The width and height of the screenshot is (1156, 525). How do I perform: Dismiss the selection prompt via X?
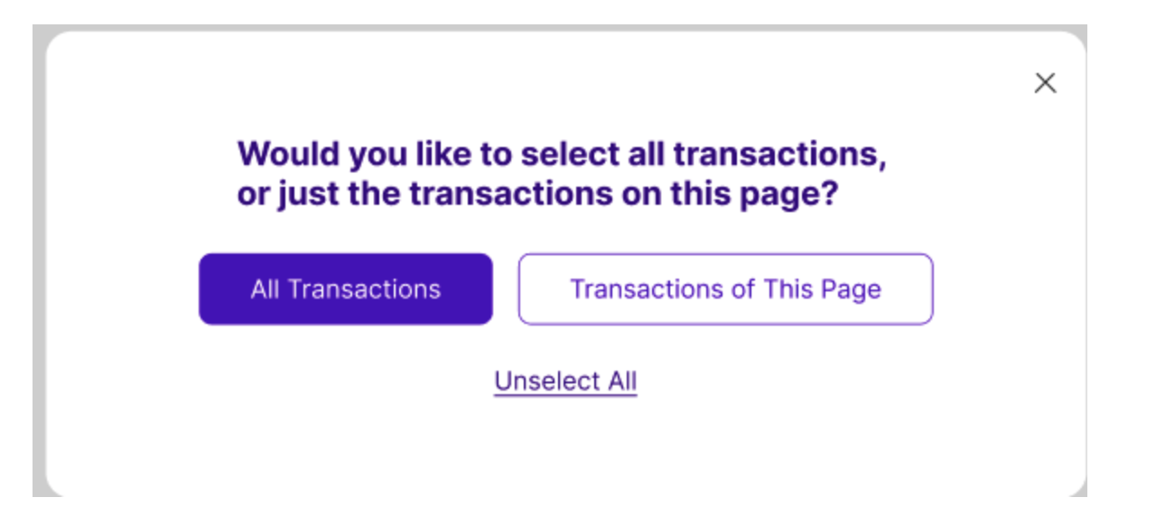[1045, 83]
